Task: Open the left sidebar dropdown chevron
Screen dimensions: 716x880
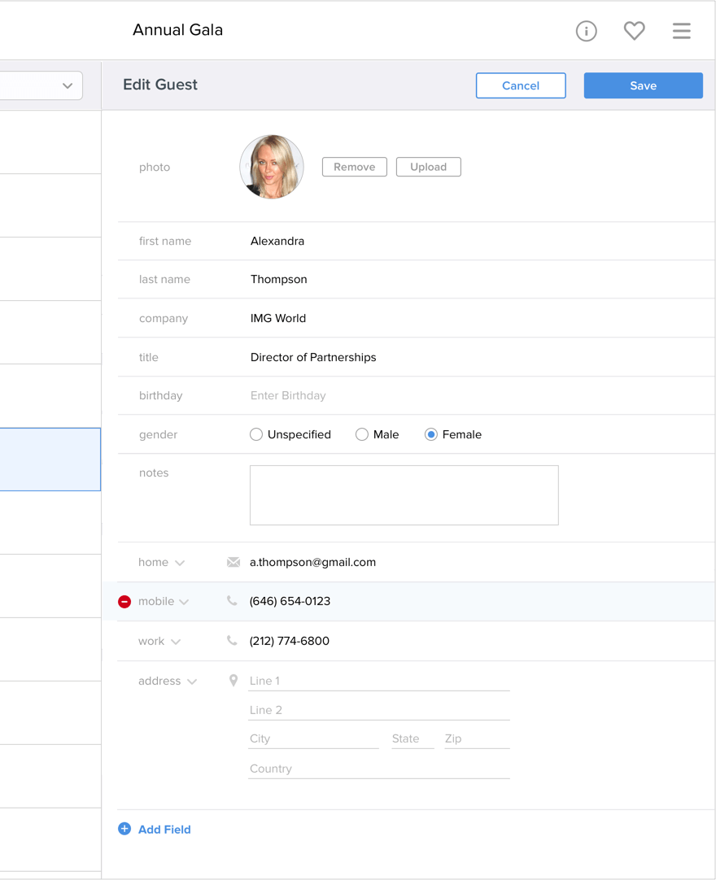Action: pos(68,86)
